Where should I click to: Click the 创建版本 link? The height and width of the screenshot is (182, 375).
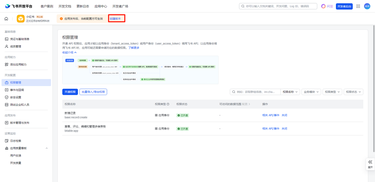[x=115, y=19]
